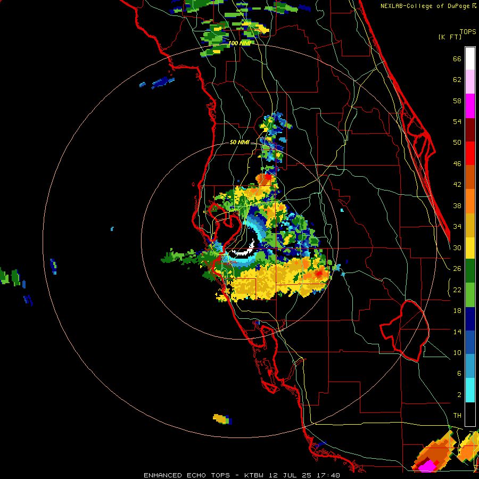The width and height of the screenshot is (479, 479).
Task: Click the 2 value on the legend
Action: click(459, 395)
